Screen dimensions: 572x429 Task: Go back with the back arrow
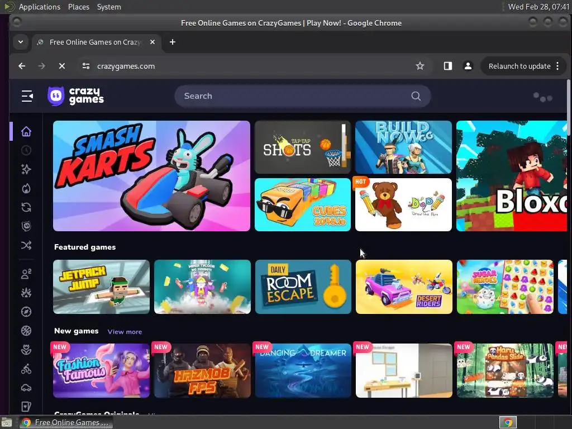coord(22,66)
